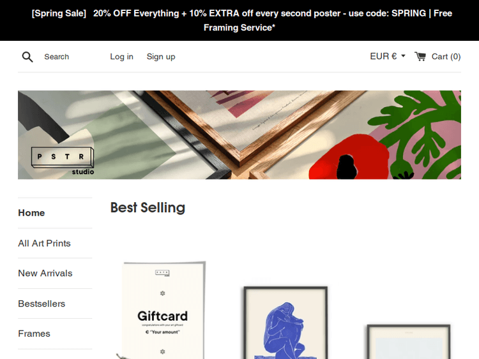479x359 pixels.
Task: Click the framed posters hero banner
Action: tap(240, 135)
